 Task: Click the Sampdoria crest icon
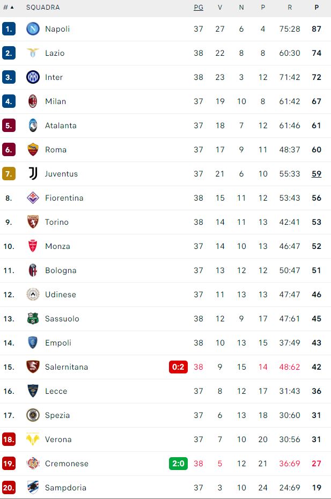(33, 488)
